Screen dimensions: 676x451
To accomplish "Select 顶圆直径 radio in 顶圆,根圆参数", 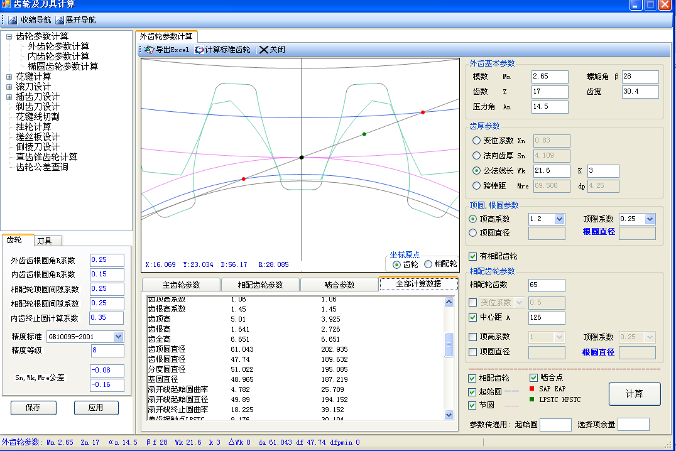I will (x=473, y=233).
